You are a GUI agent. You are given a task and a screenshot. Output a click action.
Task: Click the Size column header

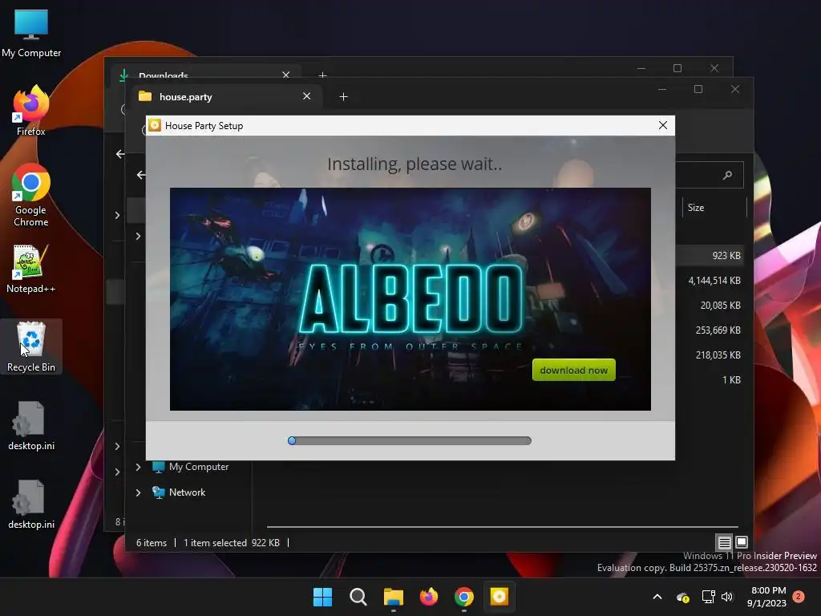(x=695, y=208)
